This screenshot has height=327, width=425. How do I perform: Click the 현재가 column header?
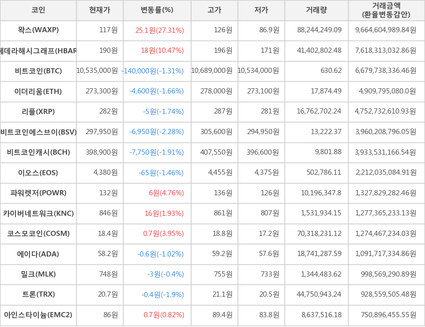click(x=100, y=10)
